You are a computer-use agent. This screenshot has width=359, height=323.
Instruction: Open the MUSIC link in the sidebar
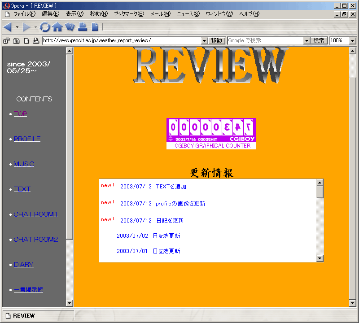click(x=24, y=164)
